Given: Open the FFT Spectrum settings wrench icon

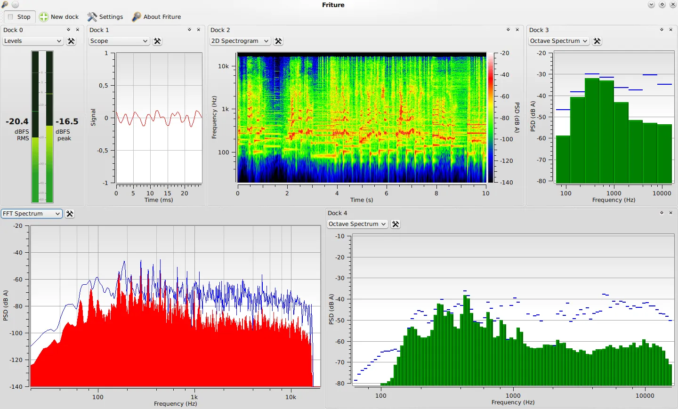Looking at the screenshot, I should [70, 213].
